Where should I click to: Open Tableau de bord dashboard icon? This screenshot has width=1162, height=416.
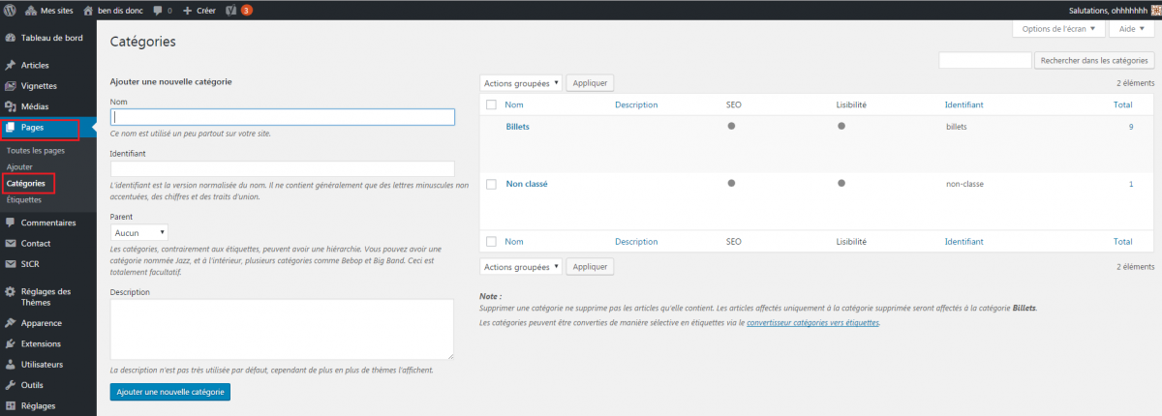coord(10,38)
